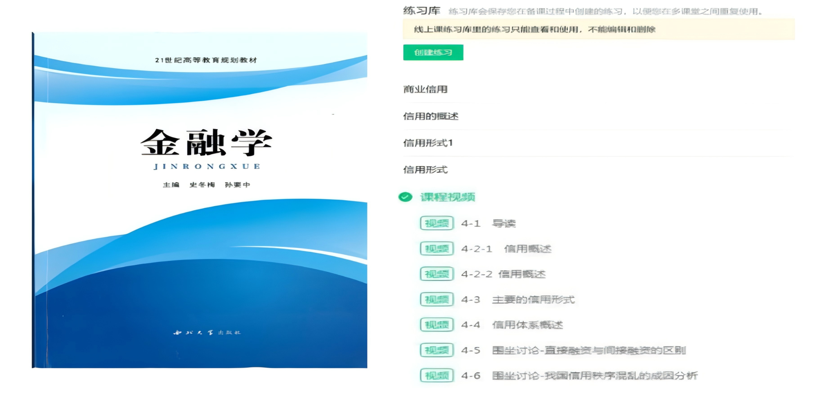Screen dimensions: 835x399
Task: Click the video badge for 4-6 围坐讨论
Action: [x=437, y=375]
